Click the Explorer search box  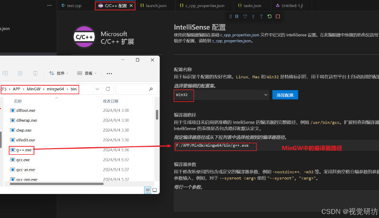(x=136, y=89)
